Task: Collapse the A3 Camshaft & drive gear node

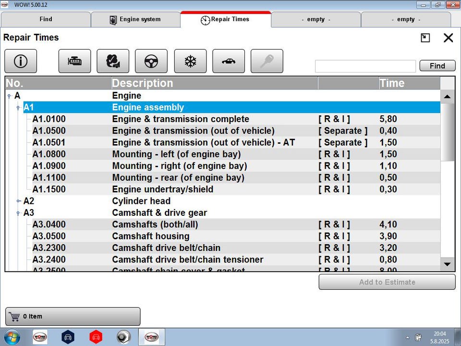Action: tap(18, 213)
